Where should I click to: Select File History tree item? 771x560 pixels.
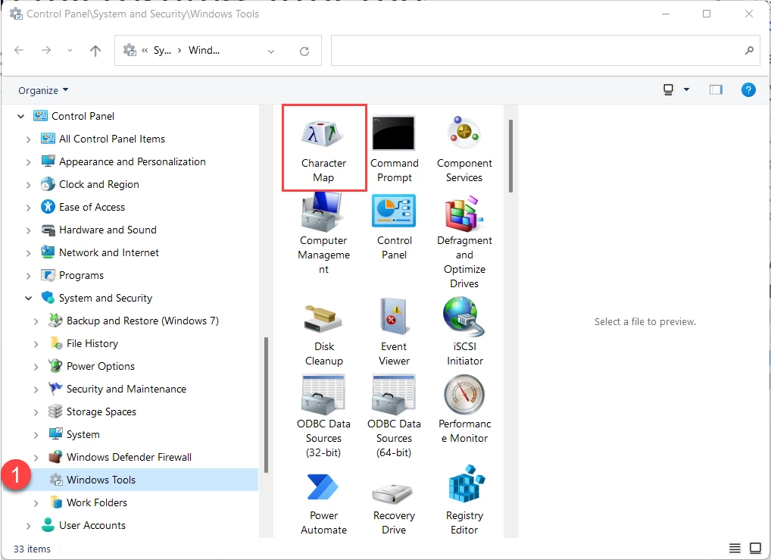[92, 343]
